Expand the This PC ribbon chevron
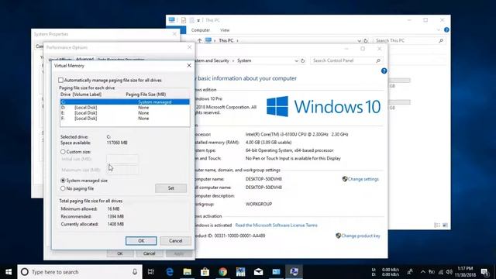Viewport: 496px width, 279px height. 439,30
